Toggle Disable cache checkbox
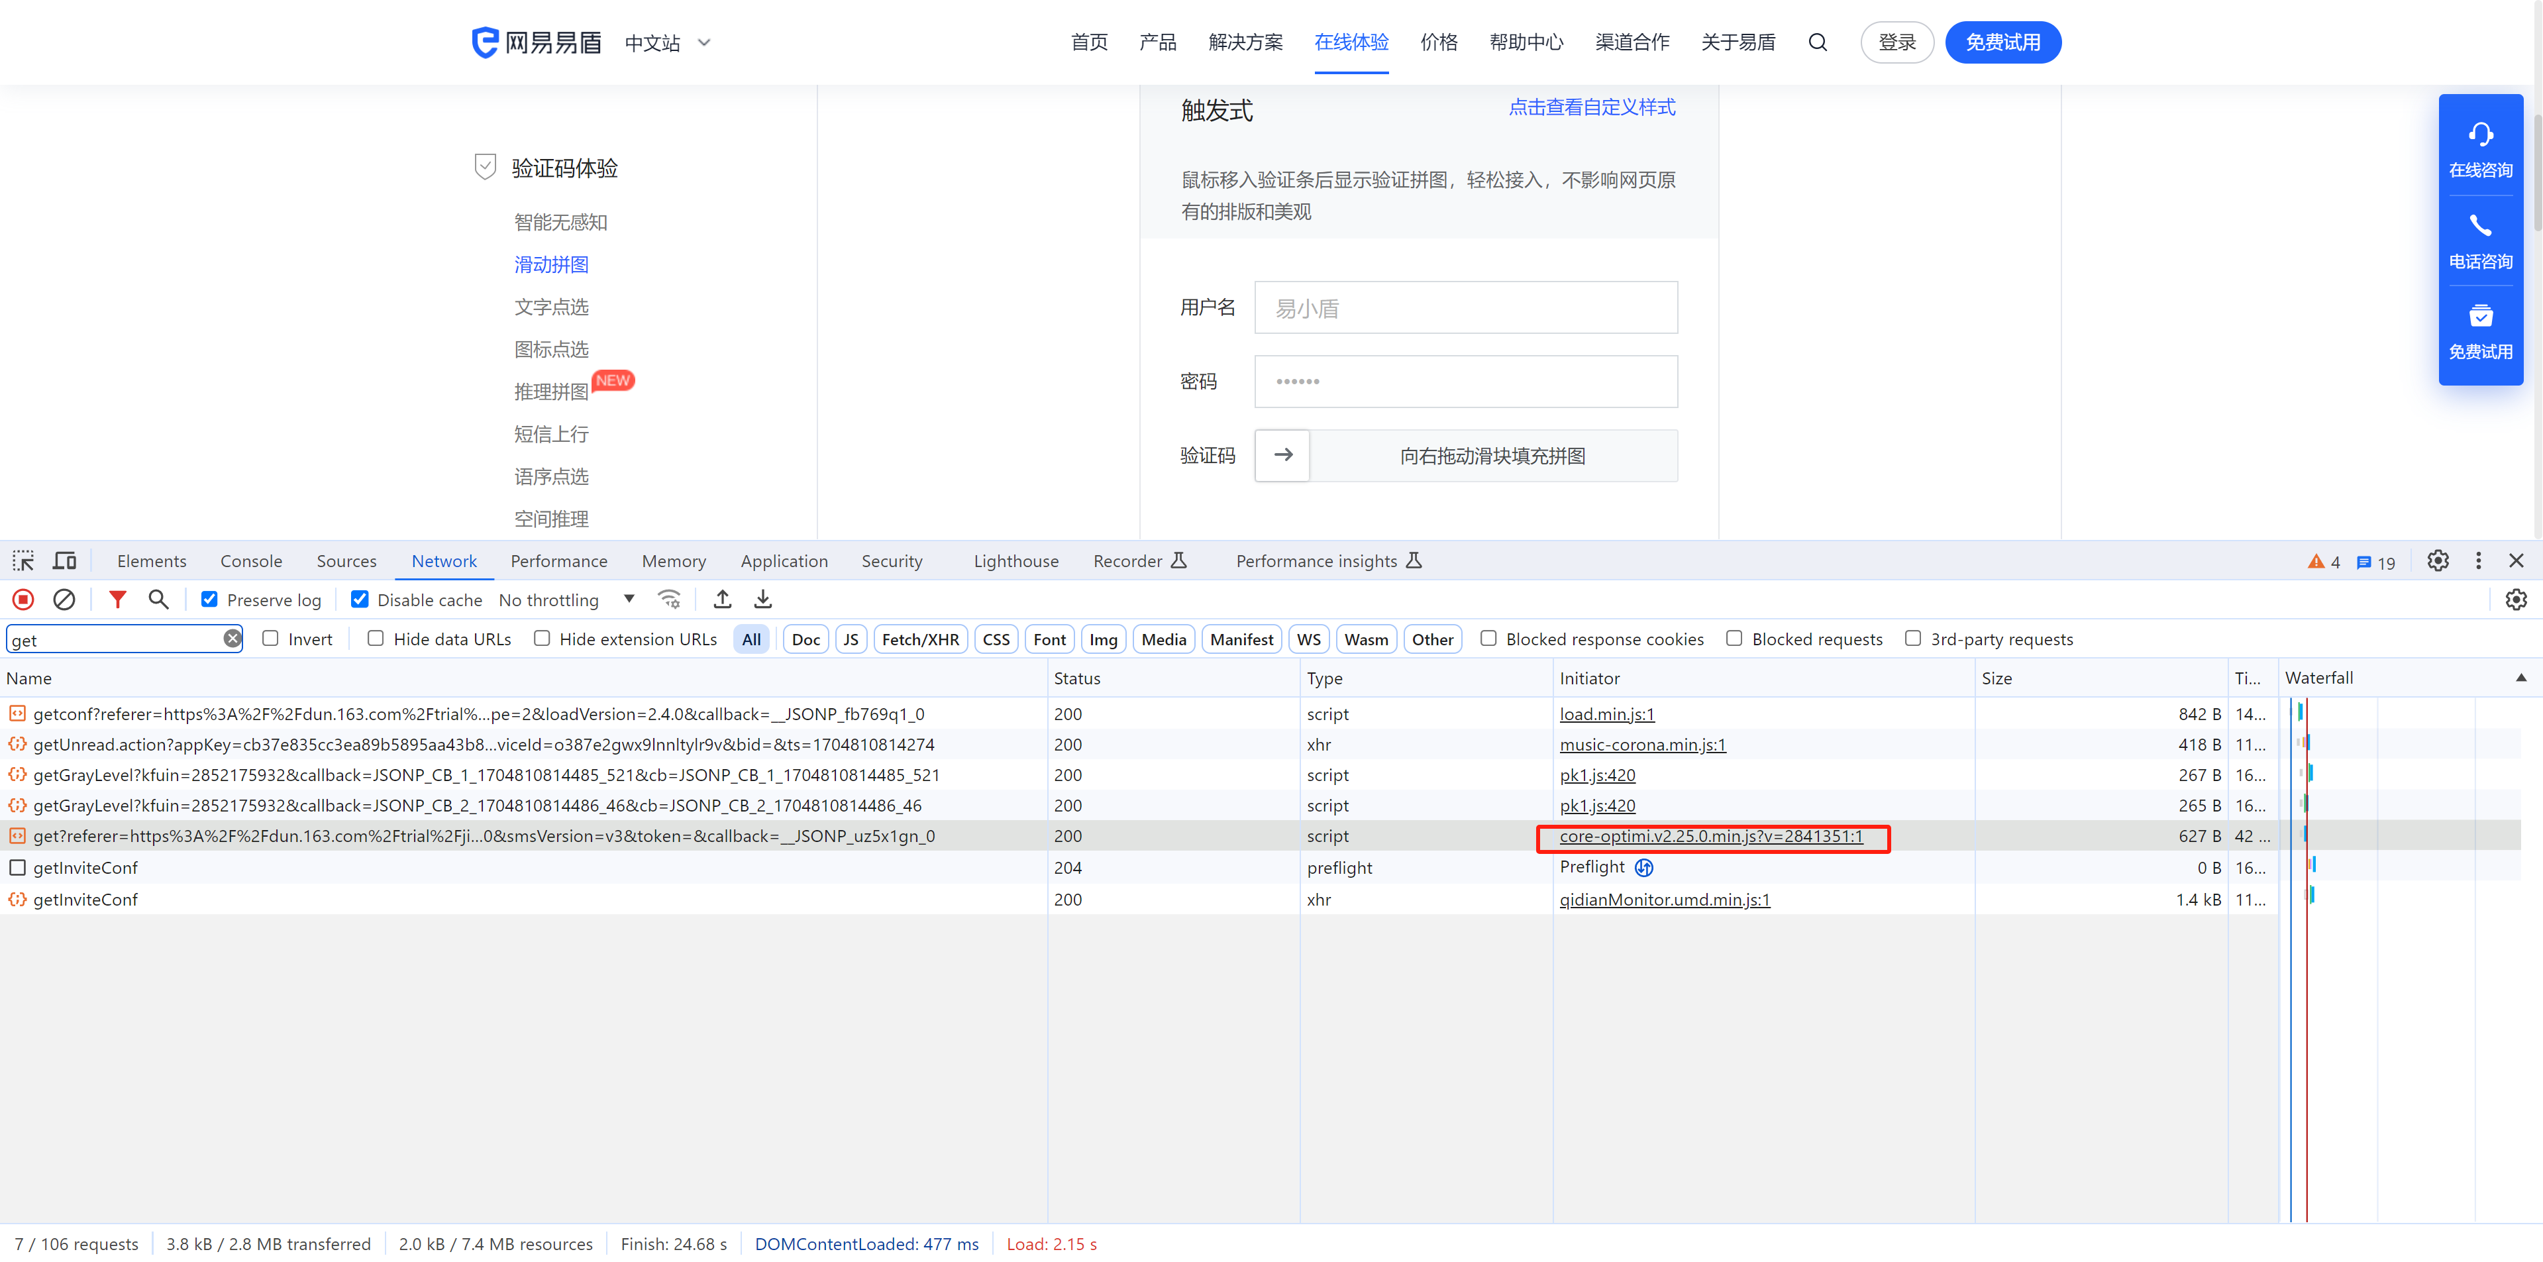 (360, 600)
